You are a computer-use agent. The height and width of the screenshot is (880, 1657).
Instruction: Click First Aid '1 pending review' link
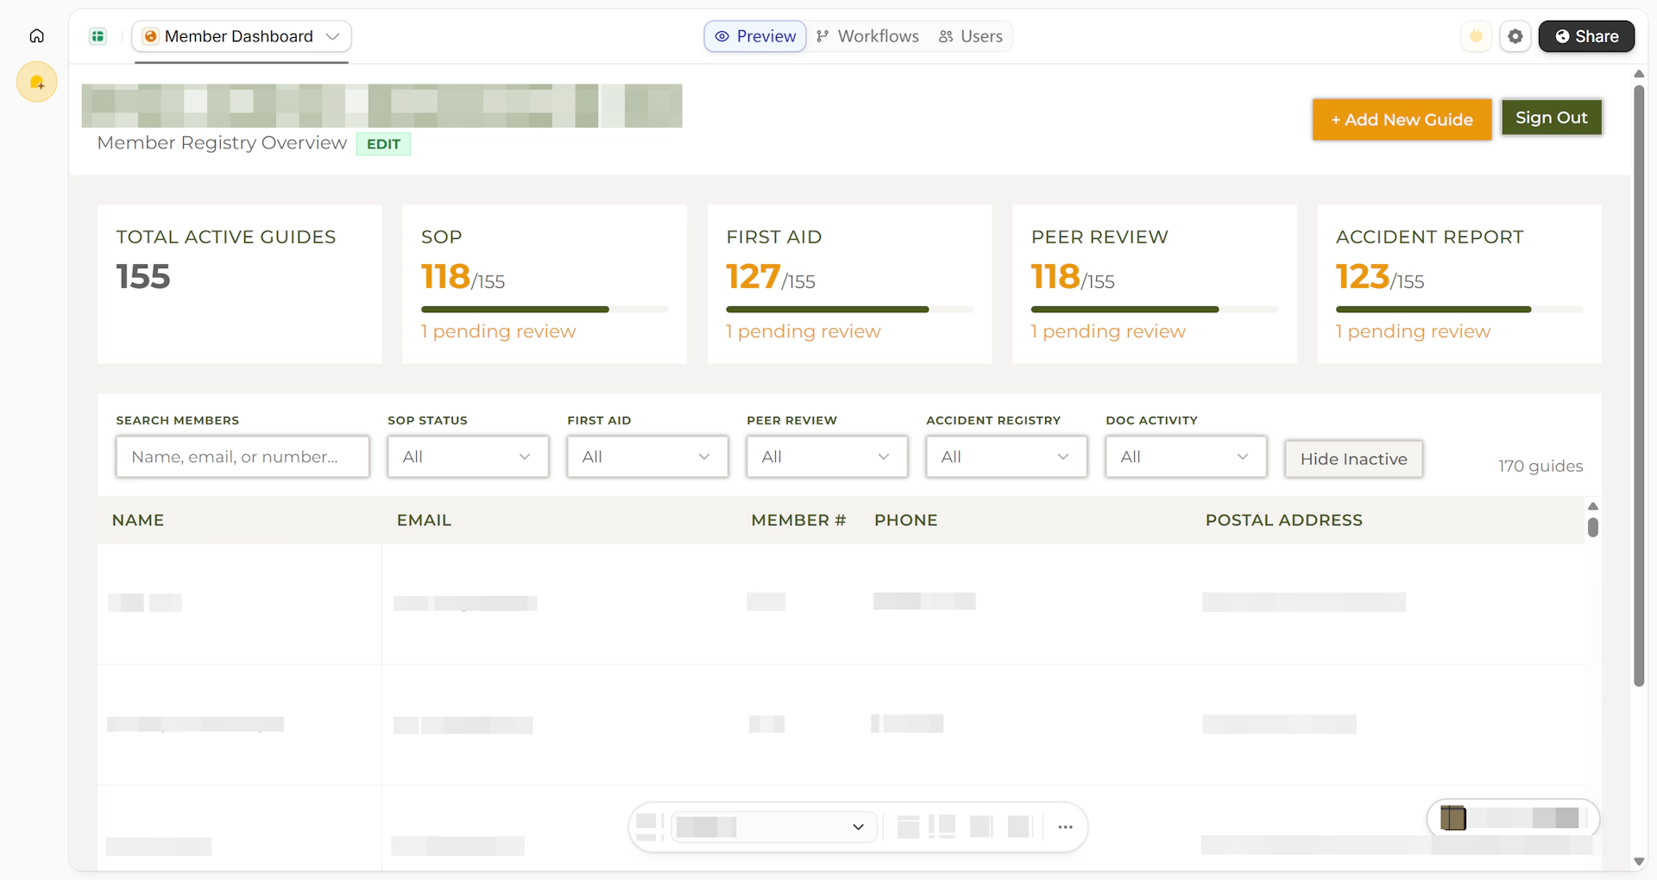[x=803, y=331]
